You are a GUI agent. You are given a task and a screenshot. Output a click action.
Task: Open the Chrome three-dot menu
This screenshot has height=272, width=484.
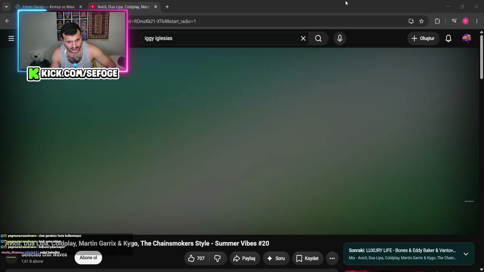[x=477, y=21]
